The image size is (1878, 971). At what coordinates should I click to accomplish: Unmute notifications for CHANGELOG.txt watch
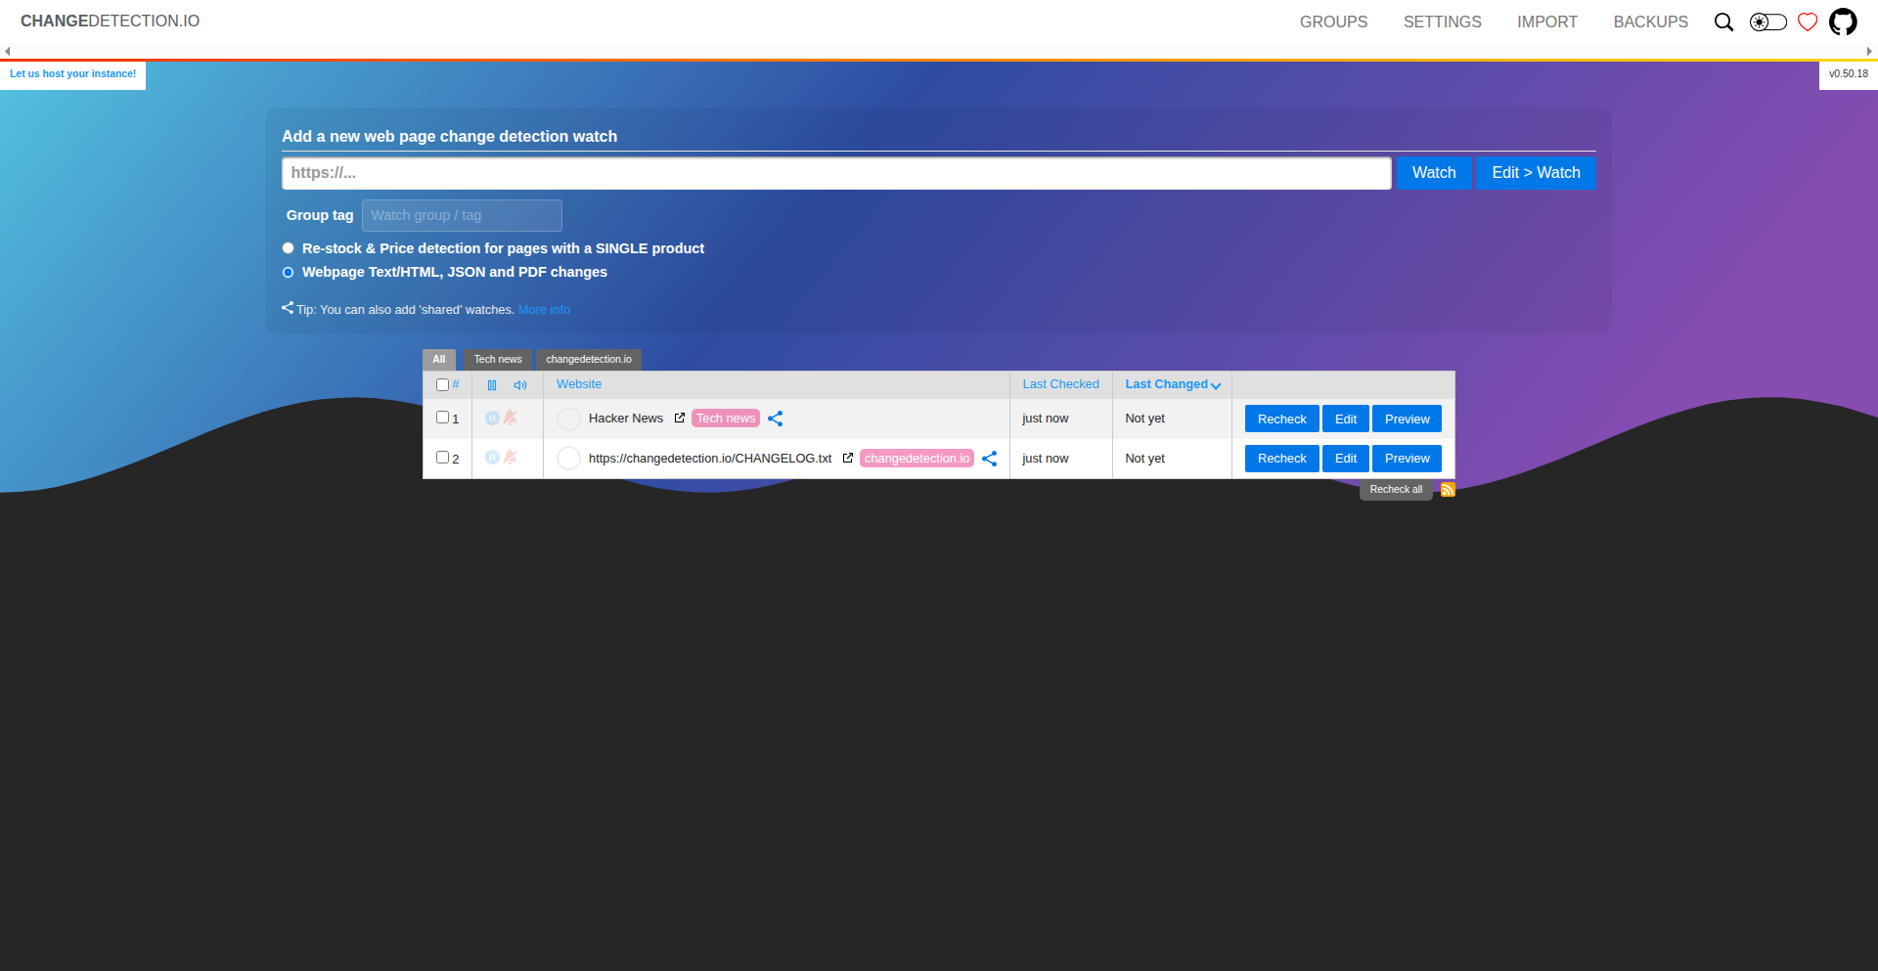(x=511, y=458)
